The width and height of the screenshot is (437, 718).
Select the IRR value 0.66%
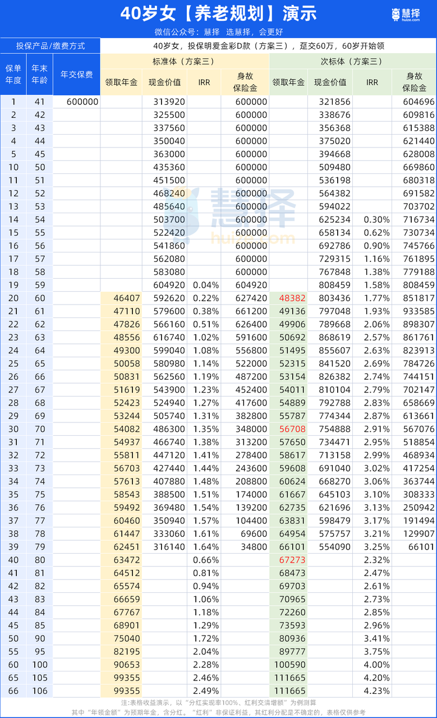click(x=206, y=560)
